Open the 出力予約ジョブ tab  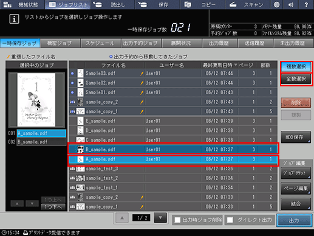141,43
